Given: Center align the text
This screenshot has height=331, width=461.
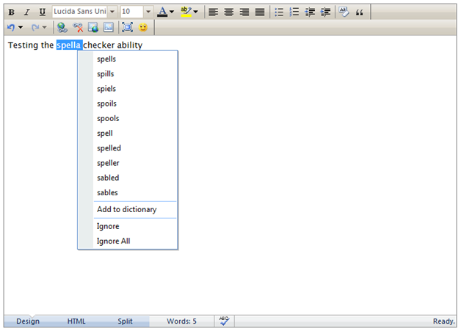Looking at the screenshot, I should coord(228,12).
